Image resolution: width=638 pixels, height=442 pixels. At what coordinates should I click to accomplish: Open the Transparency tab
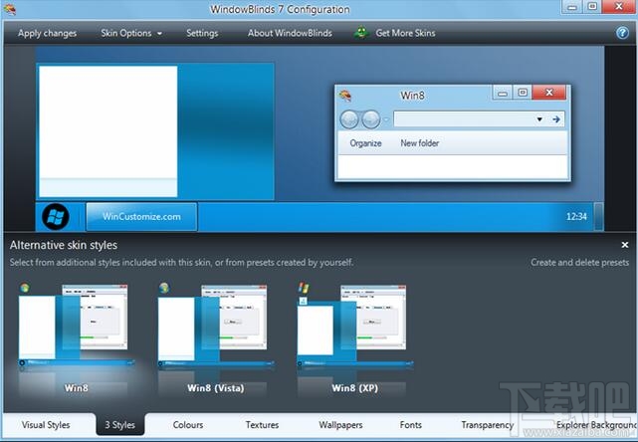(x=487, y=425)
